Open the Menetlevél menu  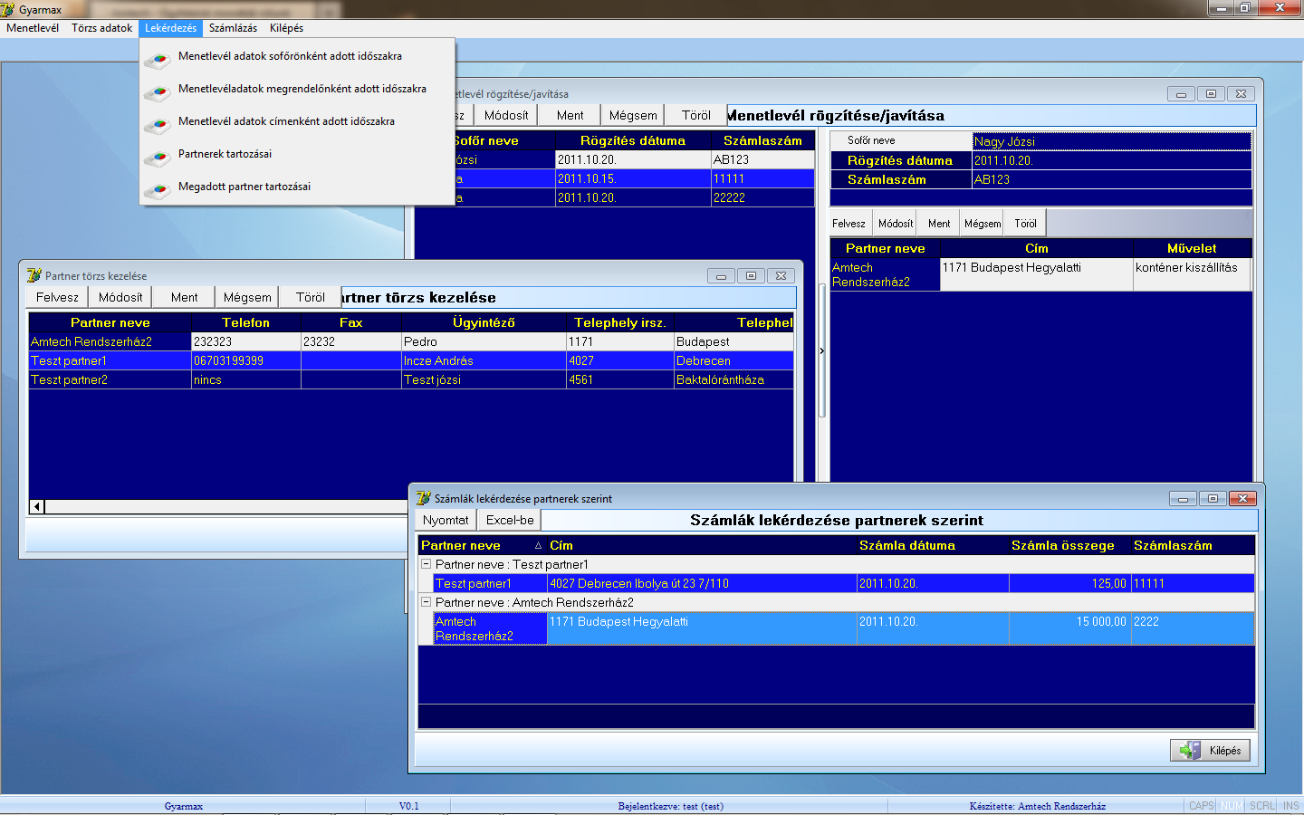pyautogui.click(x=33, y=28)
